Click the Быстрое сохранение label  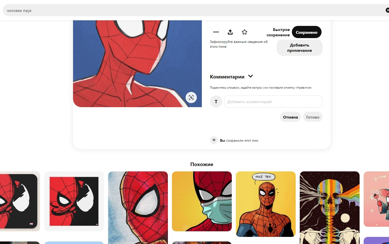point(278,32)
